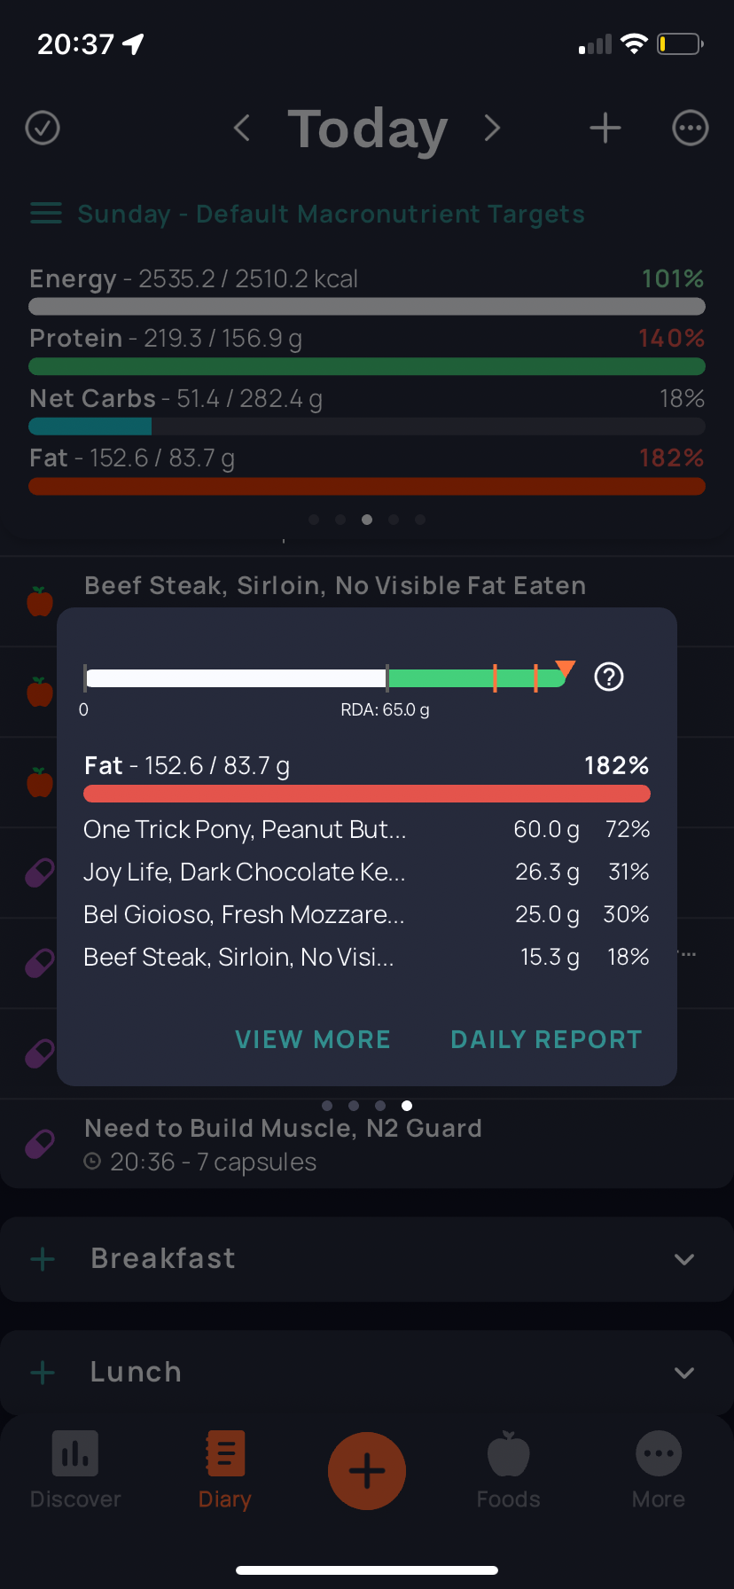Go to the previous day arrow

241,129
